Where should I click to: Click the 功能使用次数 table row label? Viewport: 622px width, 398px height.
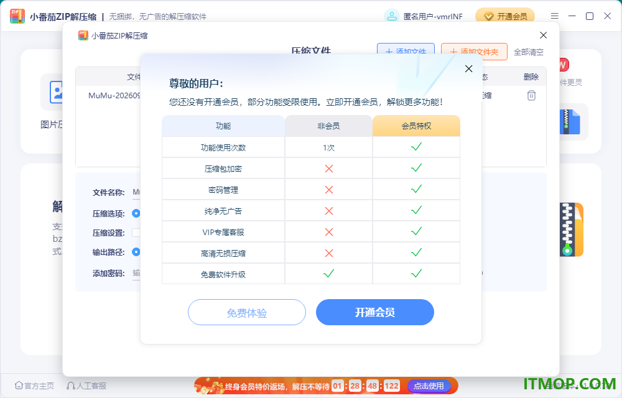click(223, 147)
